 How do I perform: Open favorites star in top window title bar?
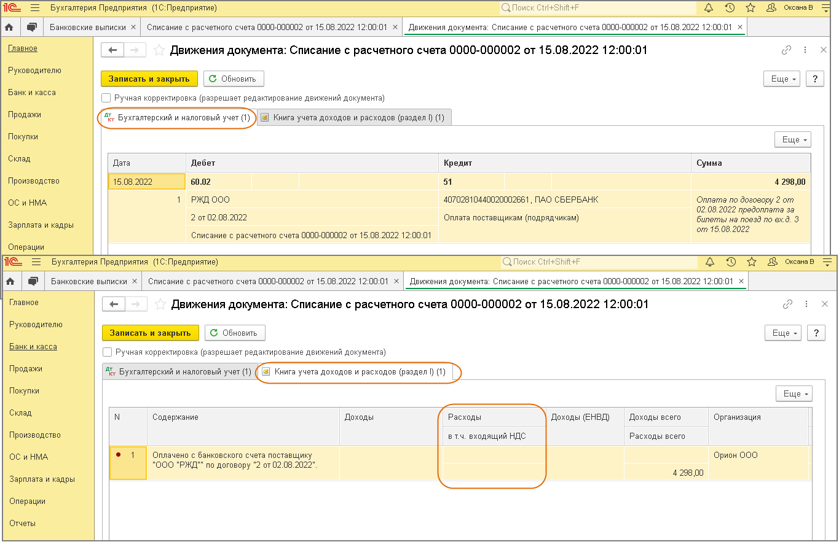[x=750, y=8]
